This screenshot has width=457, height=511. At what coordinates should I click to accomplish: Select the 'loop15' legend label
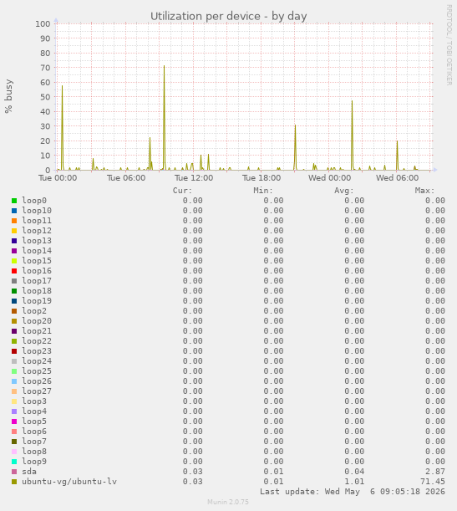(37, 261)
